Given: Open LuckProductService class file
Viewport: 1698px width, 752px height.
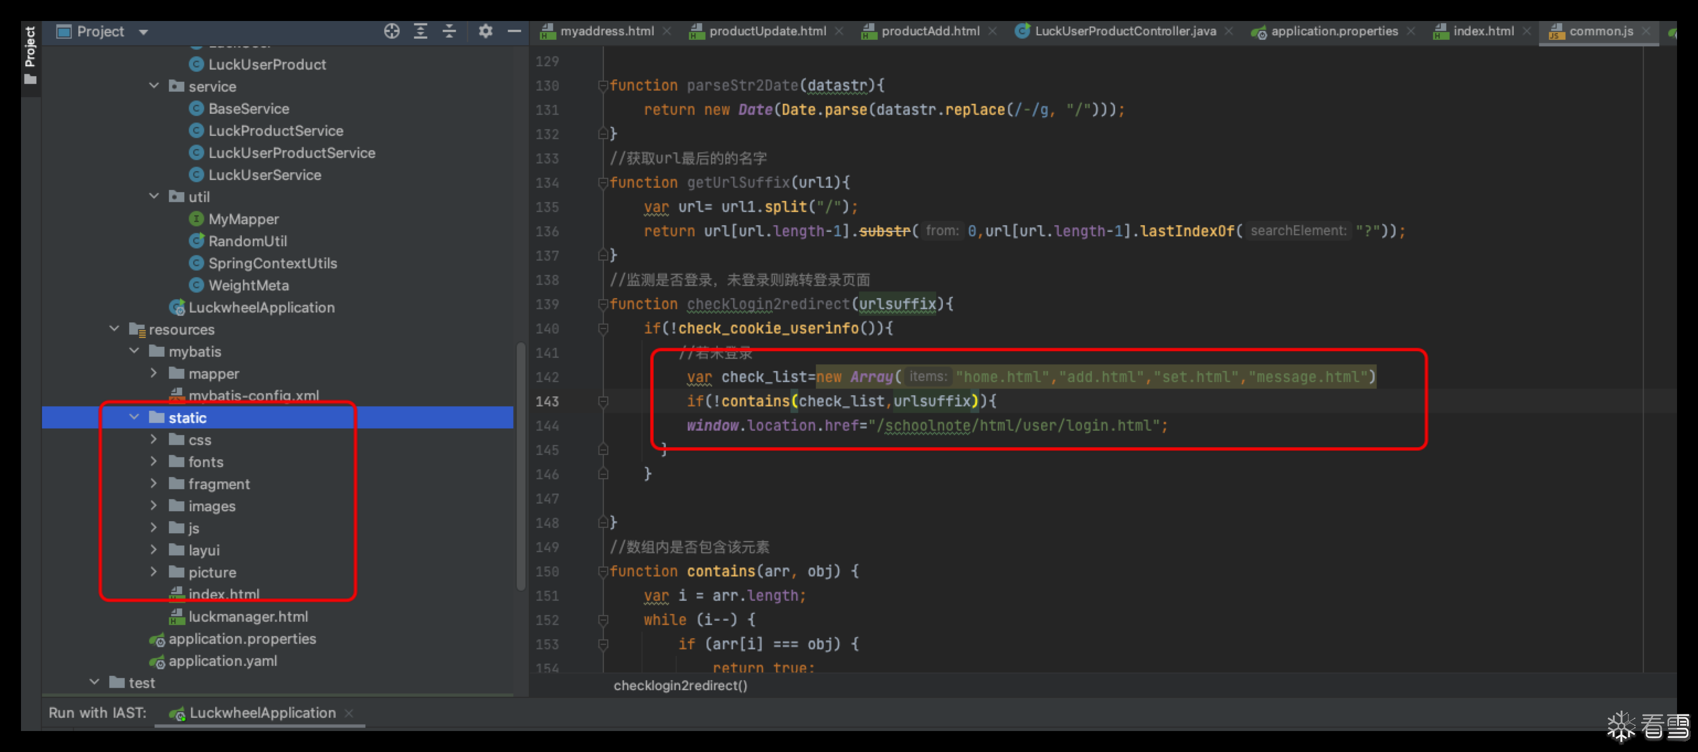Looking at the screenshot, I should coord(266,130).
